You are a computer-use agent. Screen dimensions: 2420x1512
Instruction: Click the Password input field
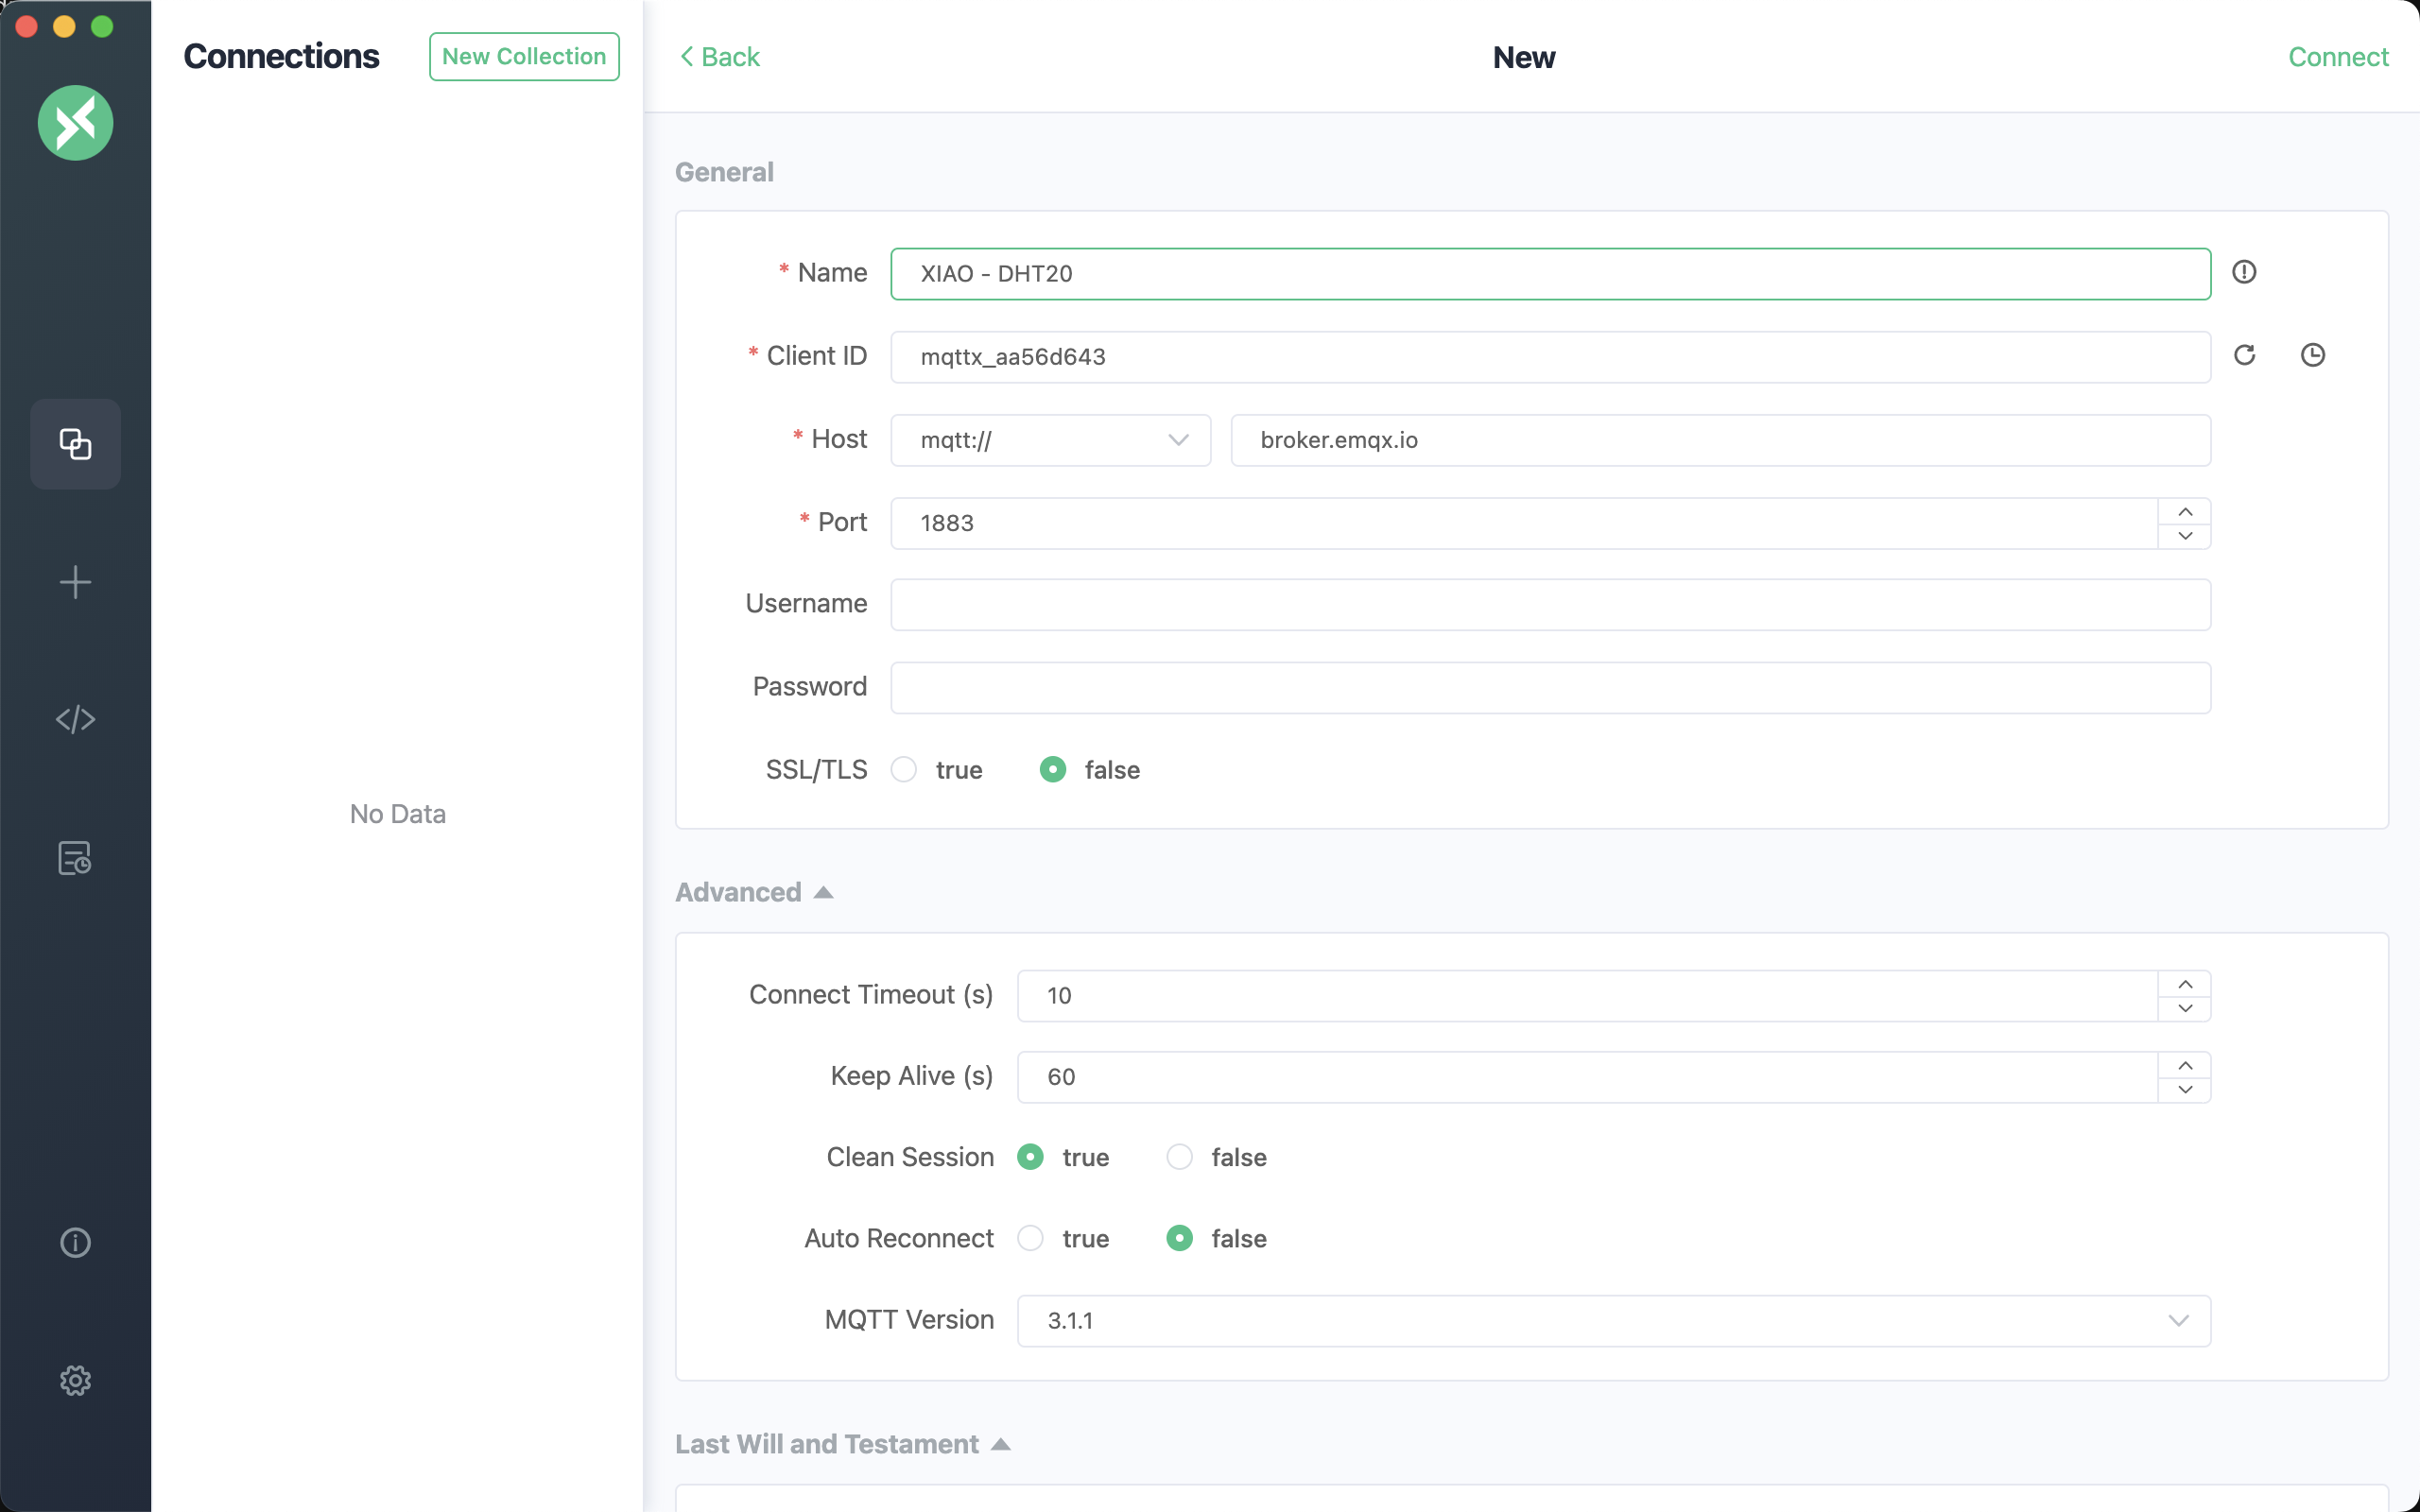[1550, 687]
